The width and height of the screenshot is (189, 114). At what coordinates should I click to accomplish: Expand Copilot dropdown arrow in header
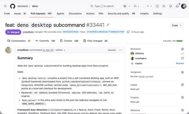click(130, 6)
